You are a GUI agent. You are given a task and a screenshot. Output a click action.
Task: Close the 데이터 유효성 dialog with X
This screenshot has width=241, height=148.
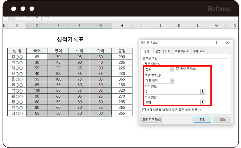tap(227, 43)
